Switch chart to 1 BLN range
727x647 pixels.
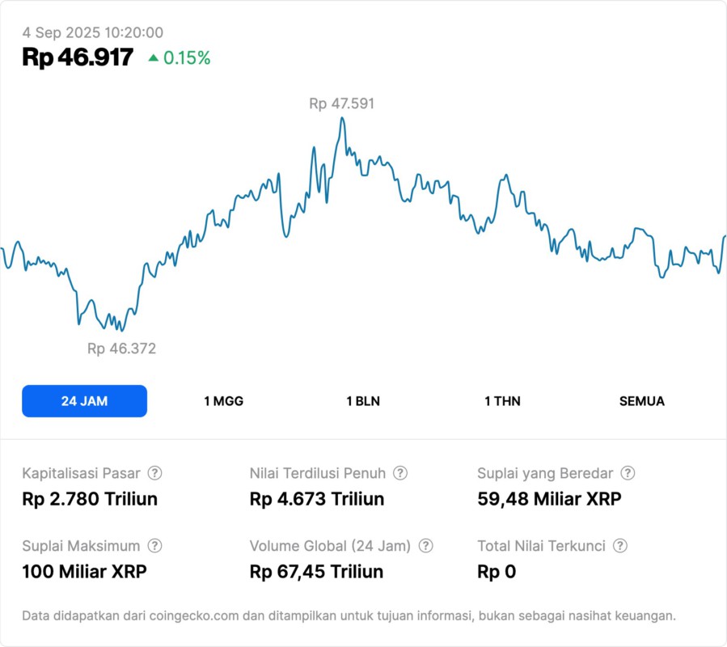click(x=363, y=401)
